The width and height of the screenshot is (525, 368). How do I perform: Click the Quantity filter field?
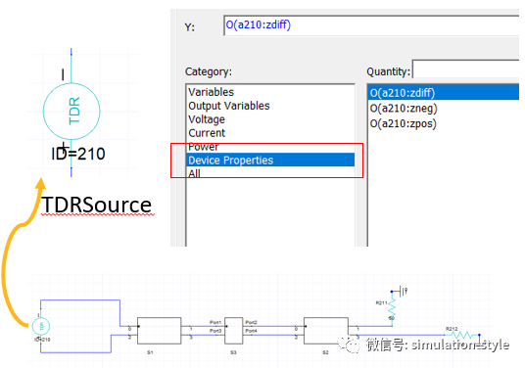(x=466, y=69)
